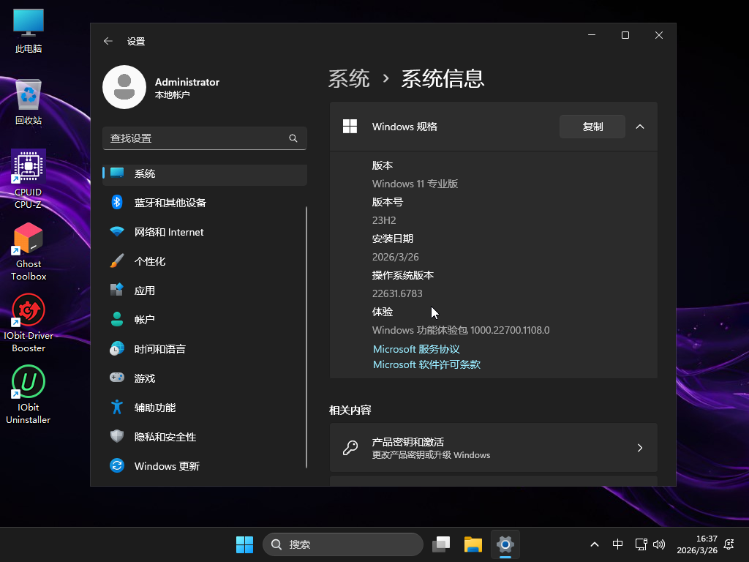Image resolution: width=749 pixels, height=562 pixels.
Task: Click the back arrow in Settings
Action: pyautogui.click(x=108, y=42)
